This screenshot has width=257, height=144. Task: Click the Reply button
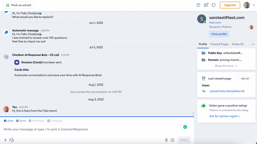[184, 140]
